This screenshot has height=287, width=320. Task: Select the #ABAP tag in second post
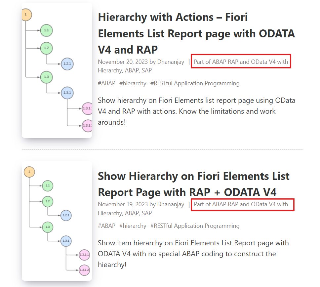pyautogui.click(x=106, y=226)
